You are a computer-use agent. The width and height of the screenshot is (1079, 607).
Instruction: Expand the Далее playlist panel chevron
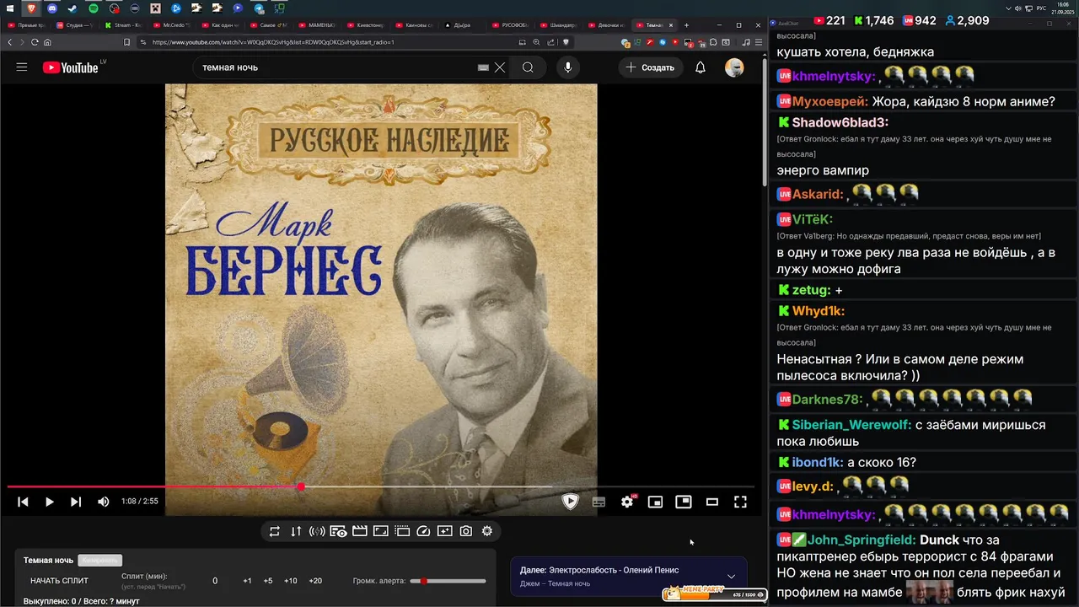[x=731, y=577]
